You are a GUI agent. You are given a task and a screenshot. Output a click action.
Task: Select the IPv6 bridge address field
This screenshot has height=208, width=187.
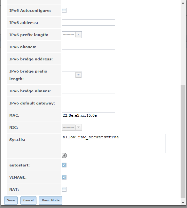89,59
